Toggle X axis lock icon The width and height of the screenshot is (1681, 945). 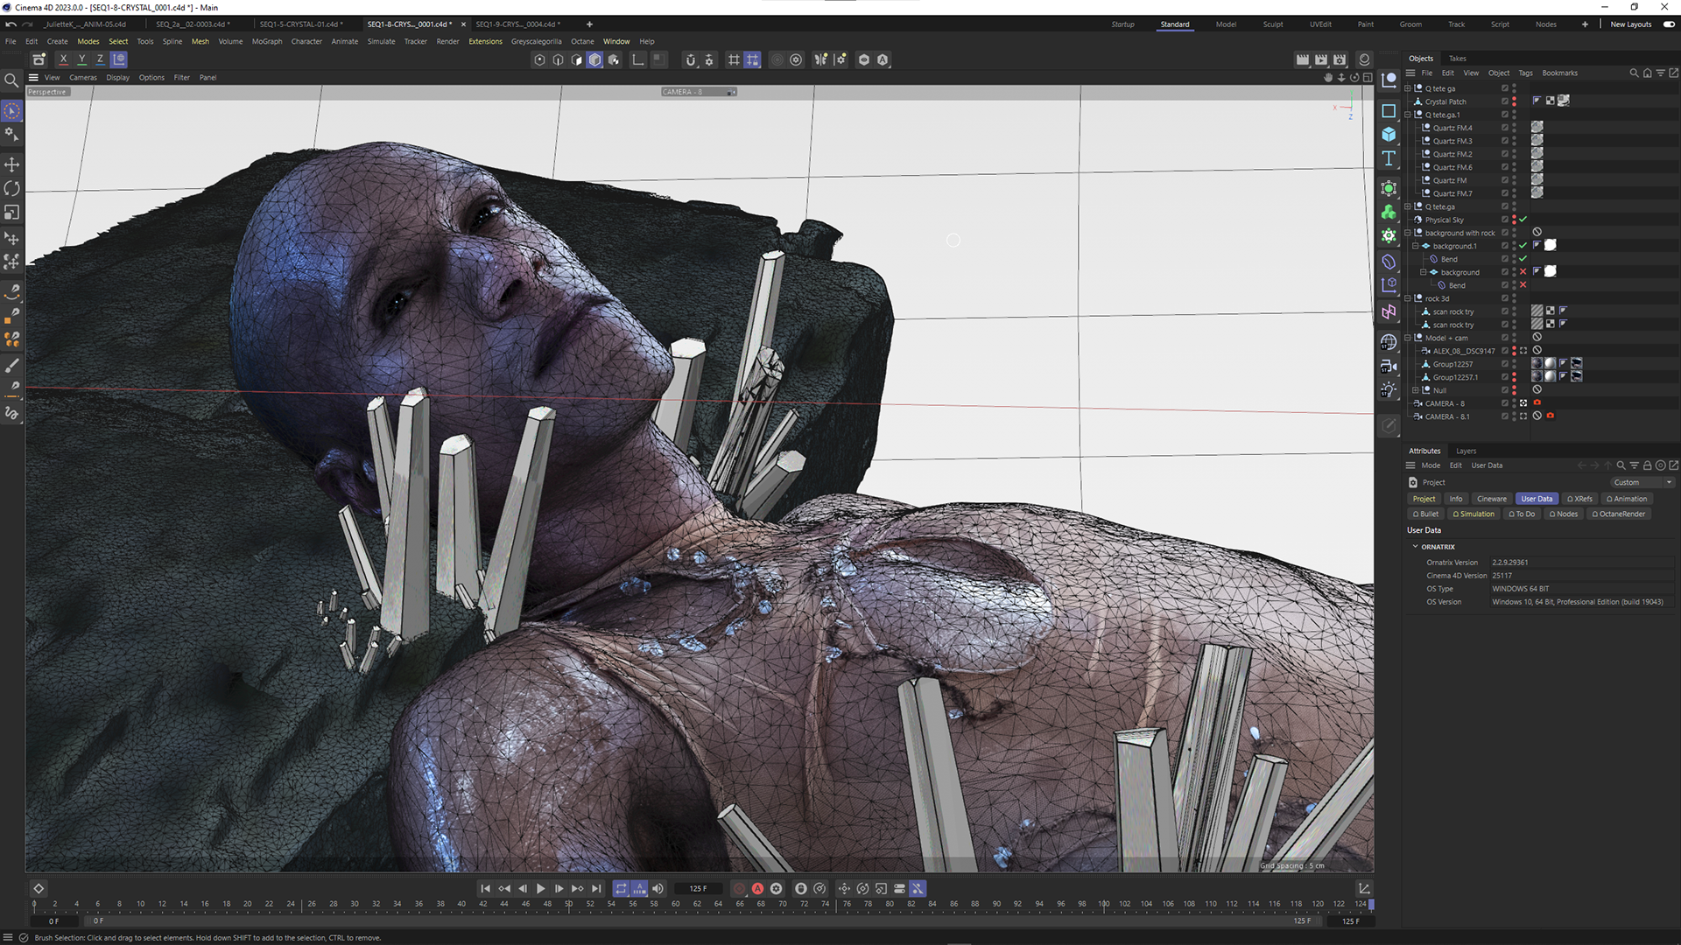click(63, 59)
